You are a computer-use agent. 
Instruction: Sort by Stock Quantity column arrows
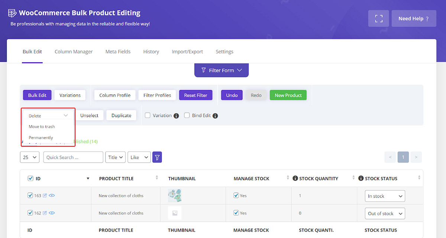coord(353,178)
